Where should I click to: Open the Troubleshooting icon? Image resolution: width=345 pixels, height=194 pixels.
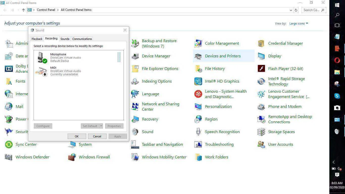click(x=198, y=144)
